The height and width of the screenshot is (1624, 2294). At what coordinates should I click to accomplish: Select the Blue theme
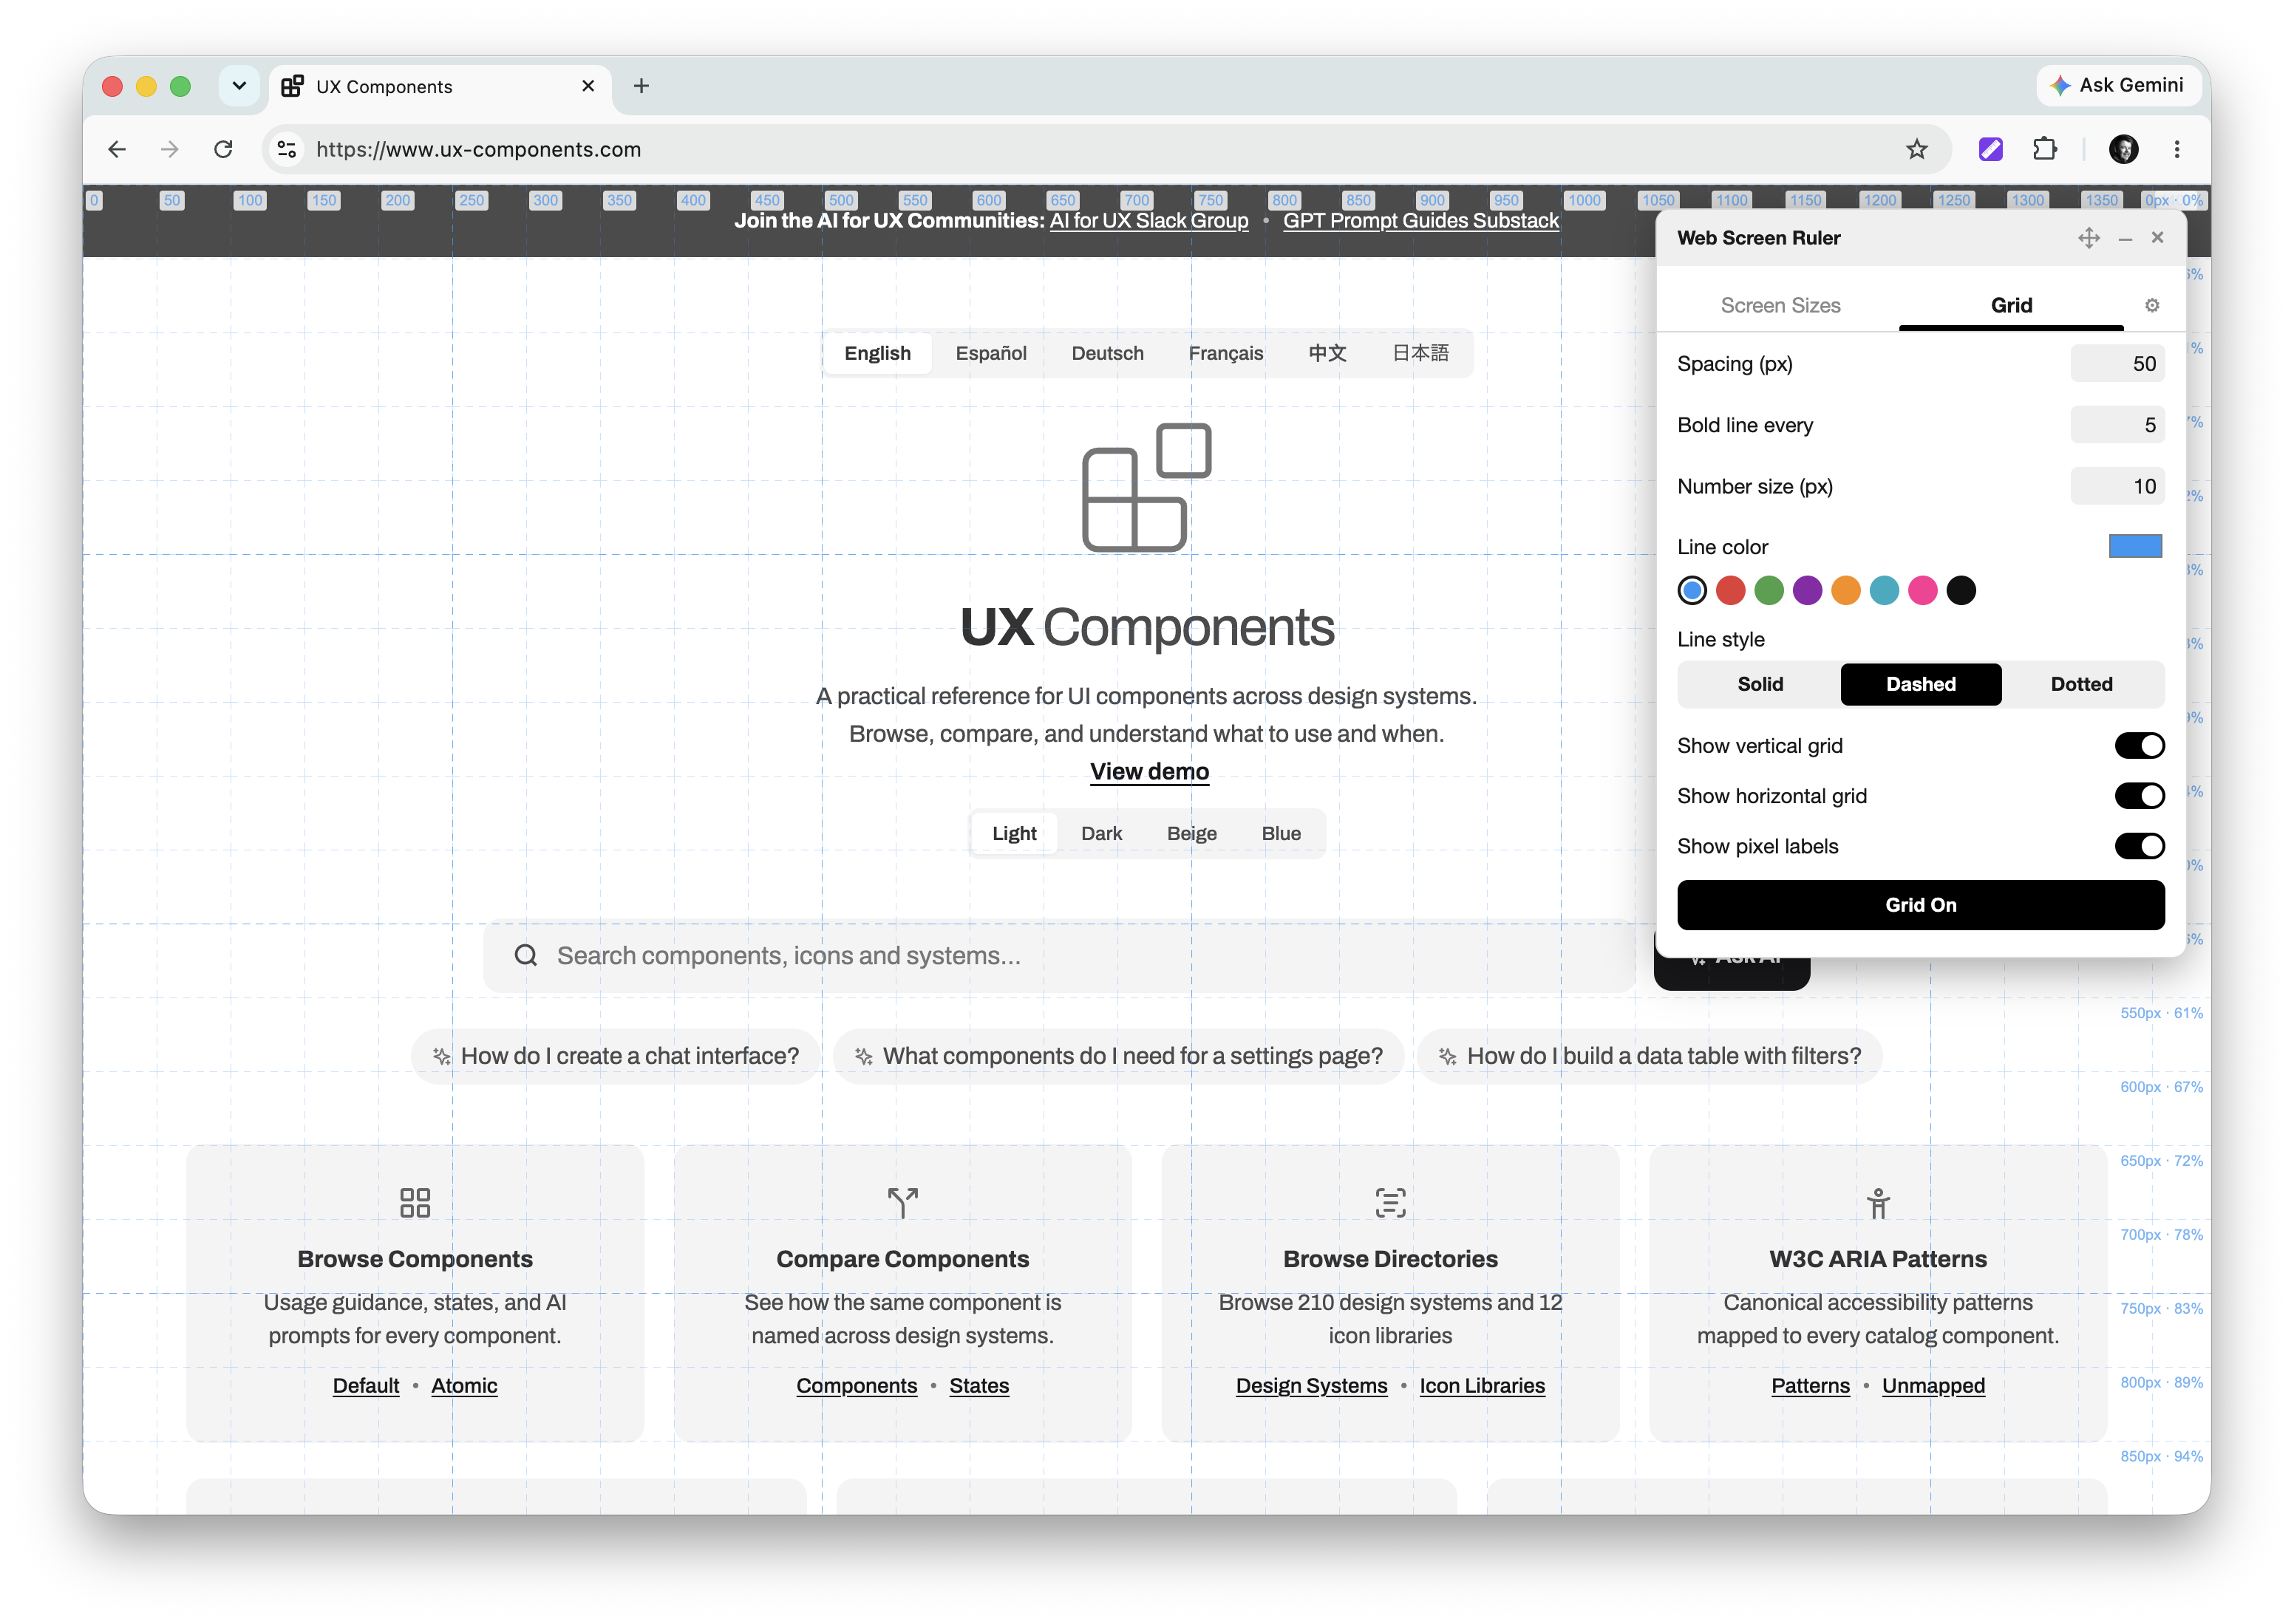[1281, 833]
